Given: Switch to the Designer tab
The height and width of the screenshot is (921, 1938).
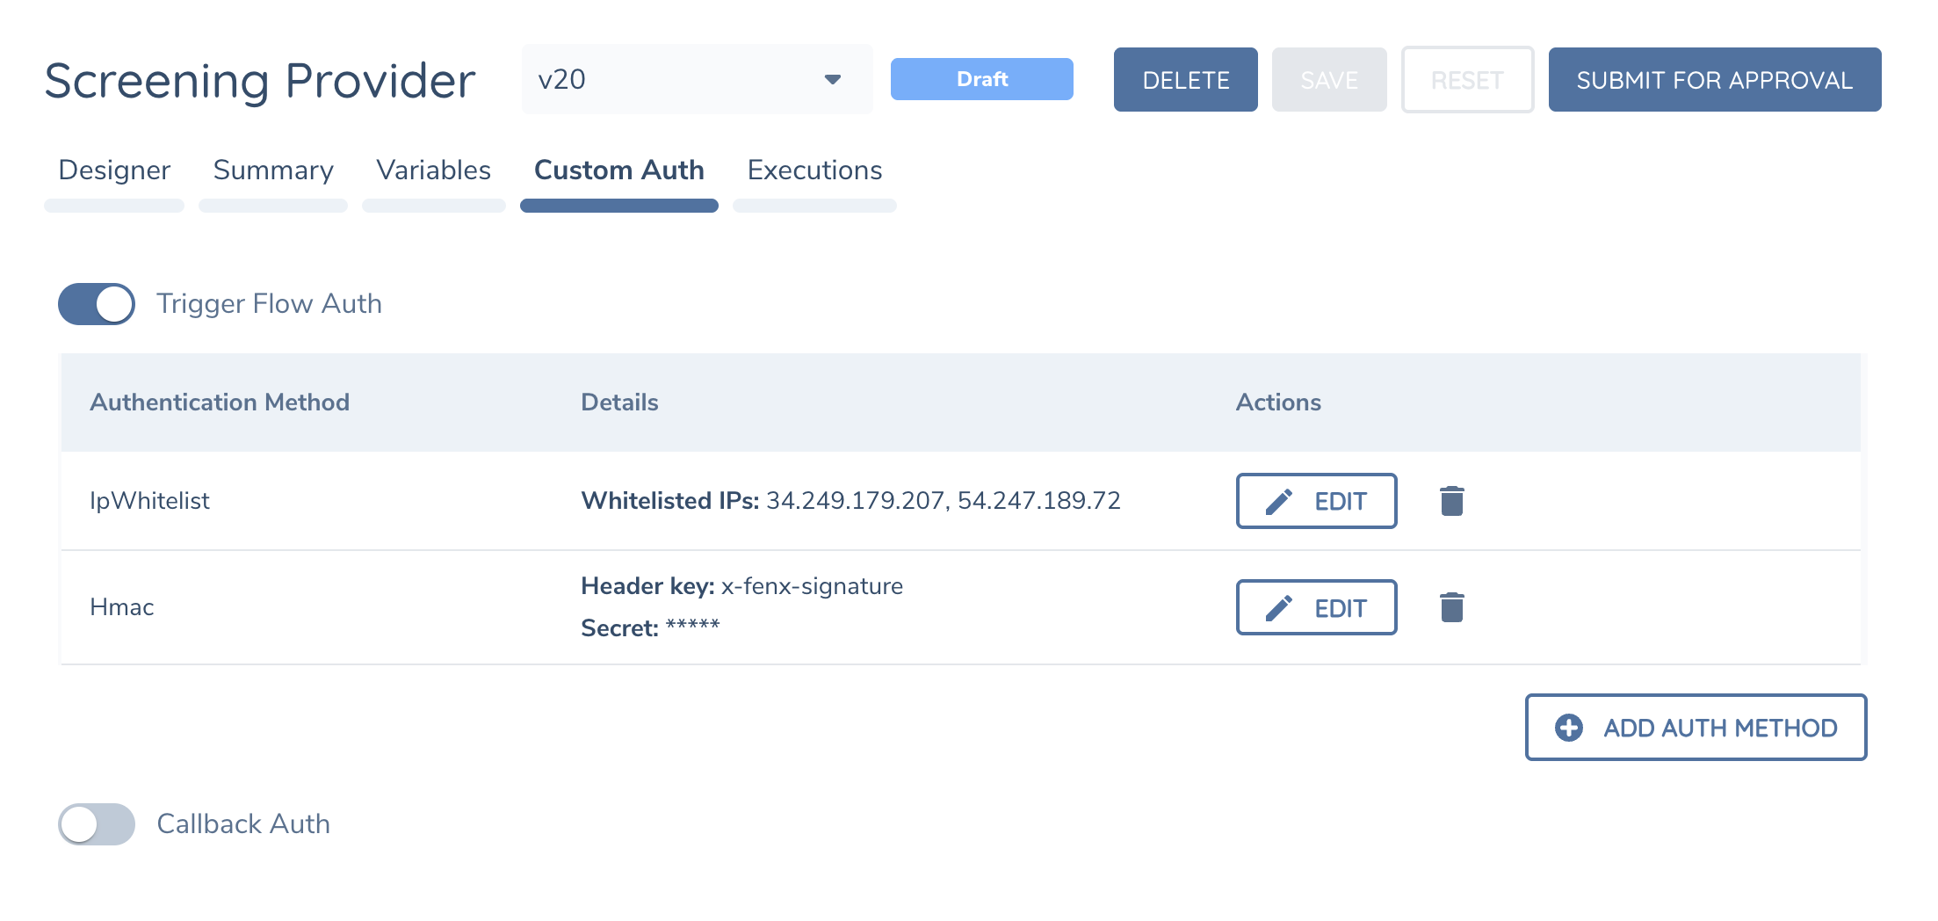Looking at the screenshot, I should (113, 170).
